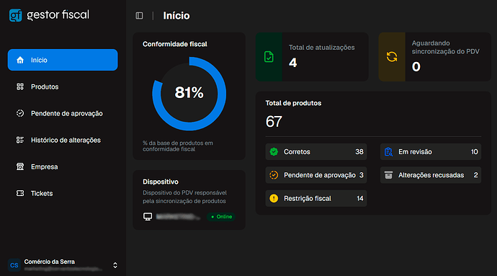Screen dimensions: 497x276
Task: Open the Início menu item
Action: pyautogui.click(x=63, y=60)
